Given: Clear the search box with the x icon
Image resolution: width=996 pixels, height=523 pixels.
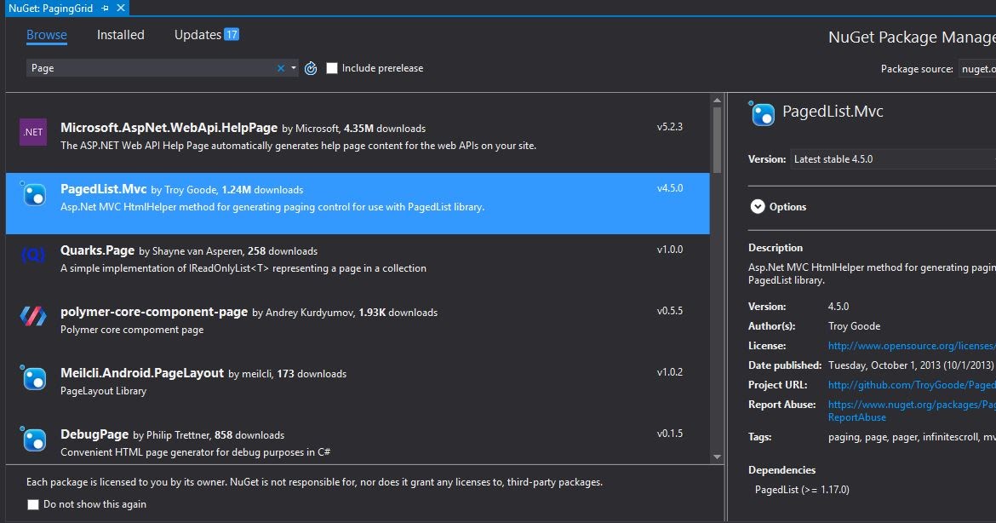Looking at the screenshot, I should pyautogui.click(x=279, y=68).
